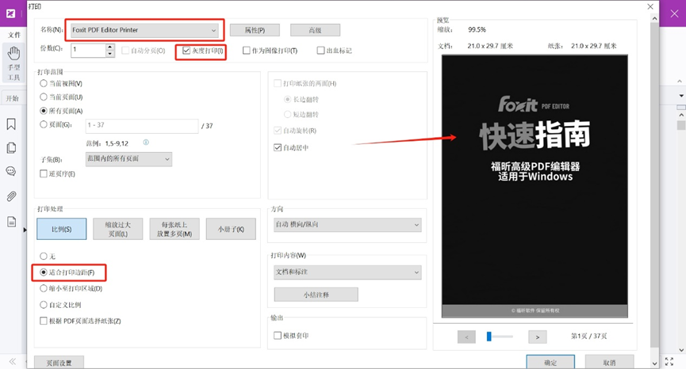Click the Foxit app logo icon

tap(10, 13)
